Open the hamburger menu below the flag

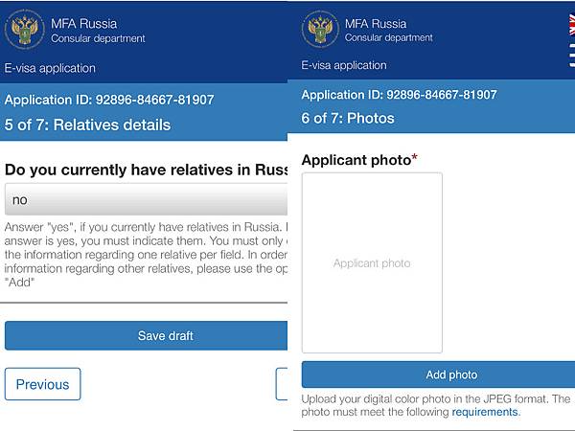(x=572, y=55)
